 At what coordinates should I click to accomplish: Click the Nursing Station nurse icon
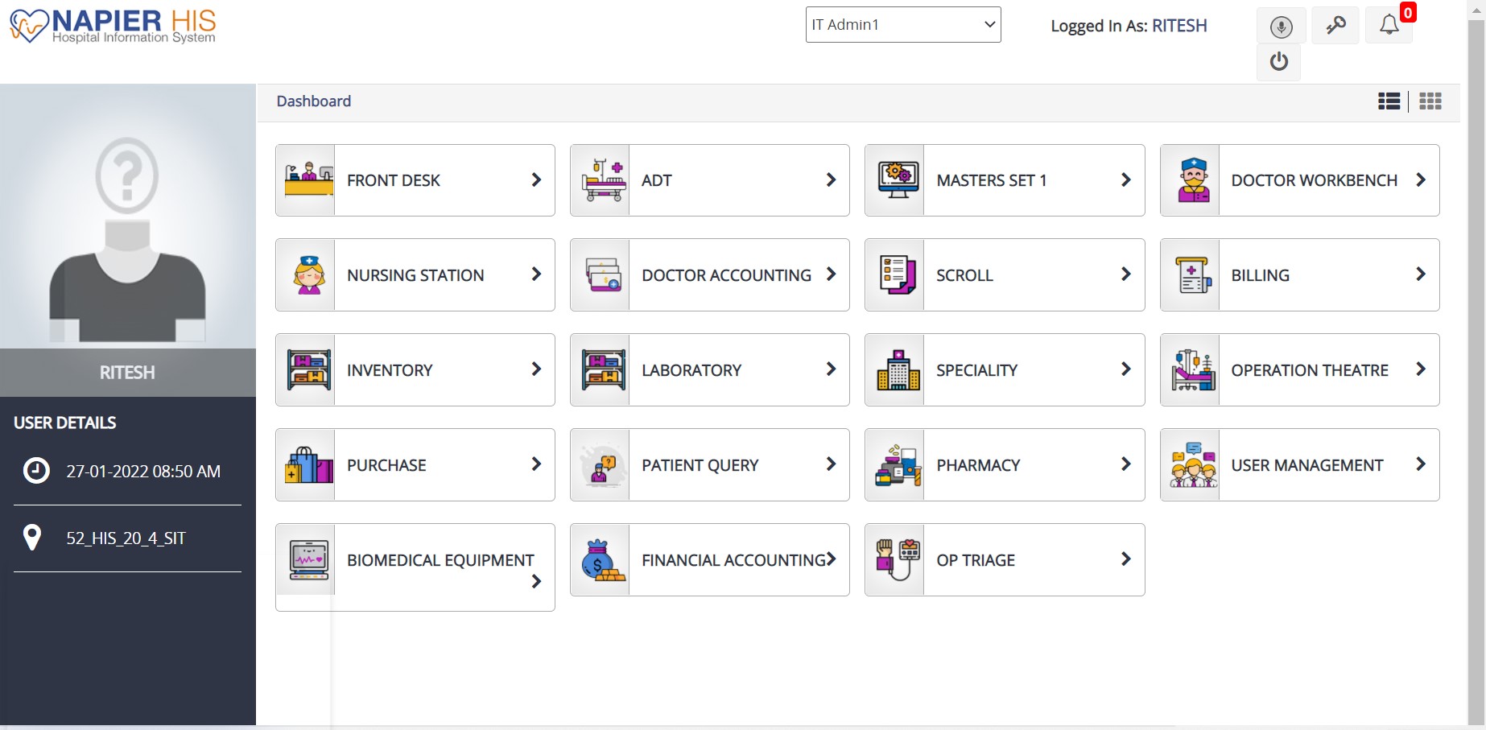coord(307,274)
